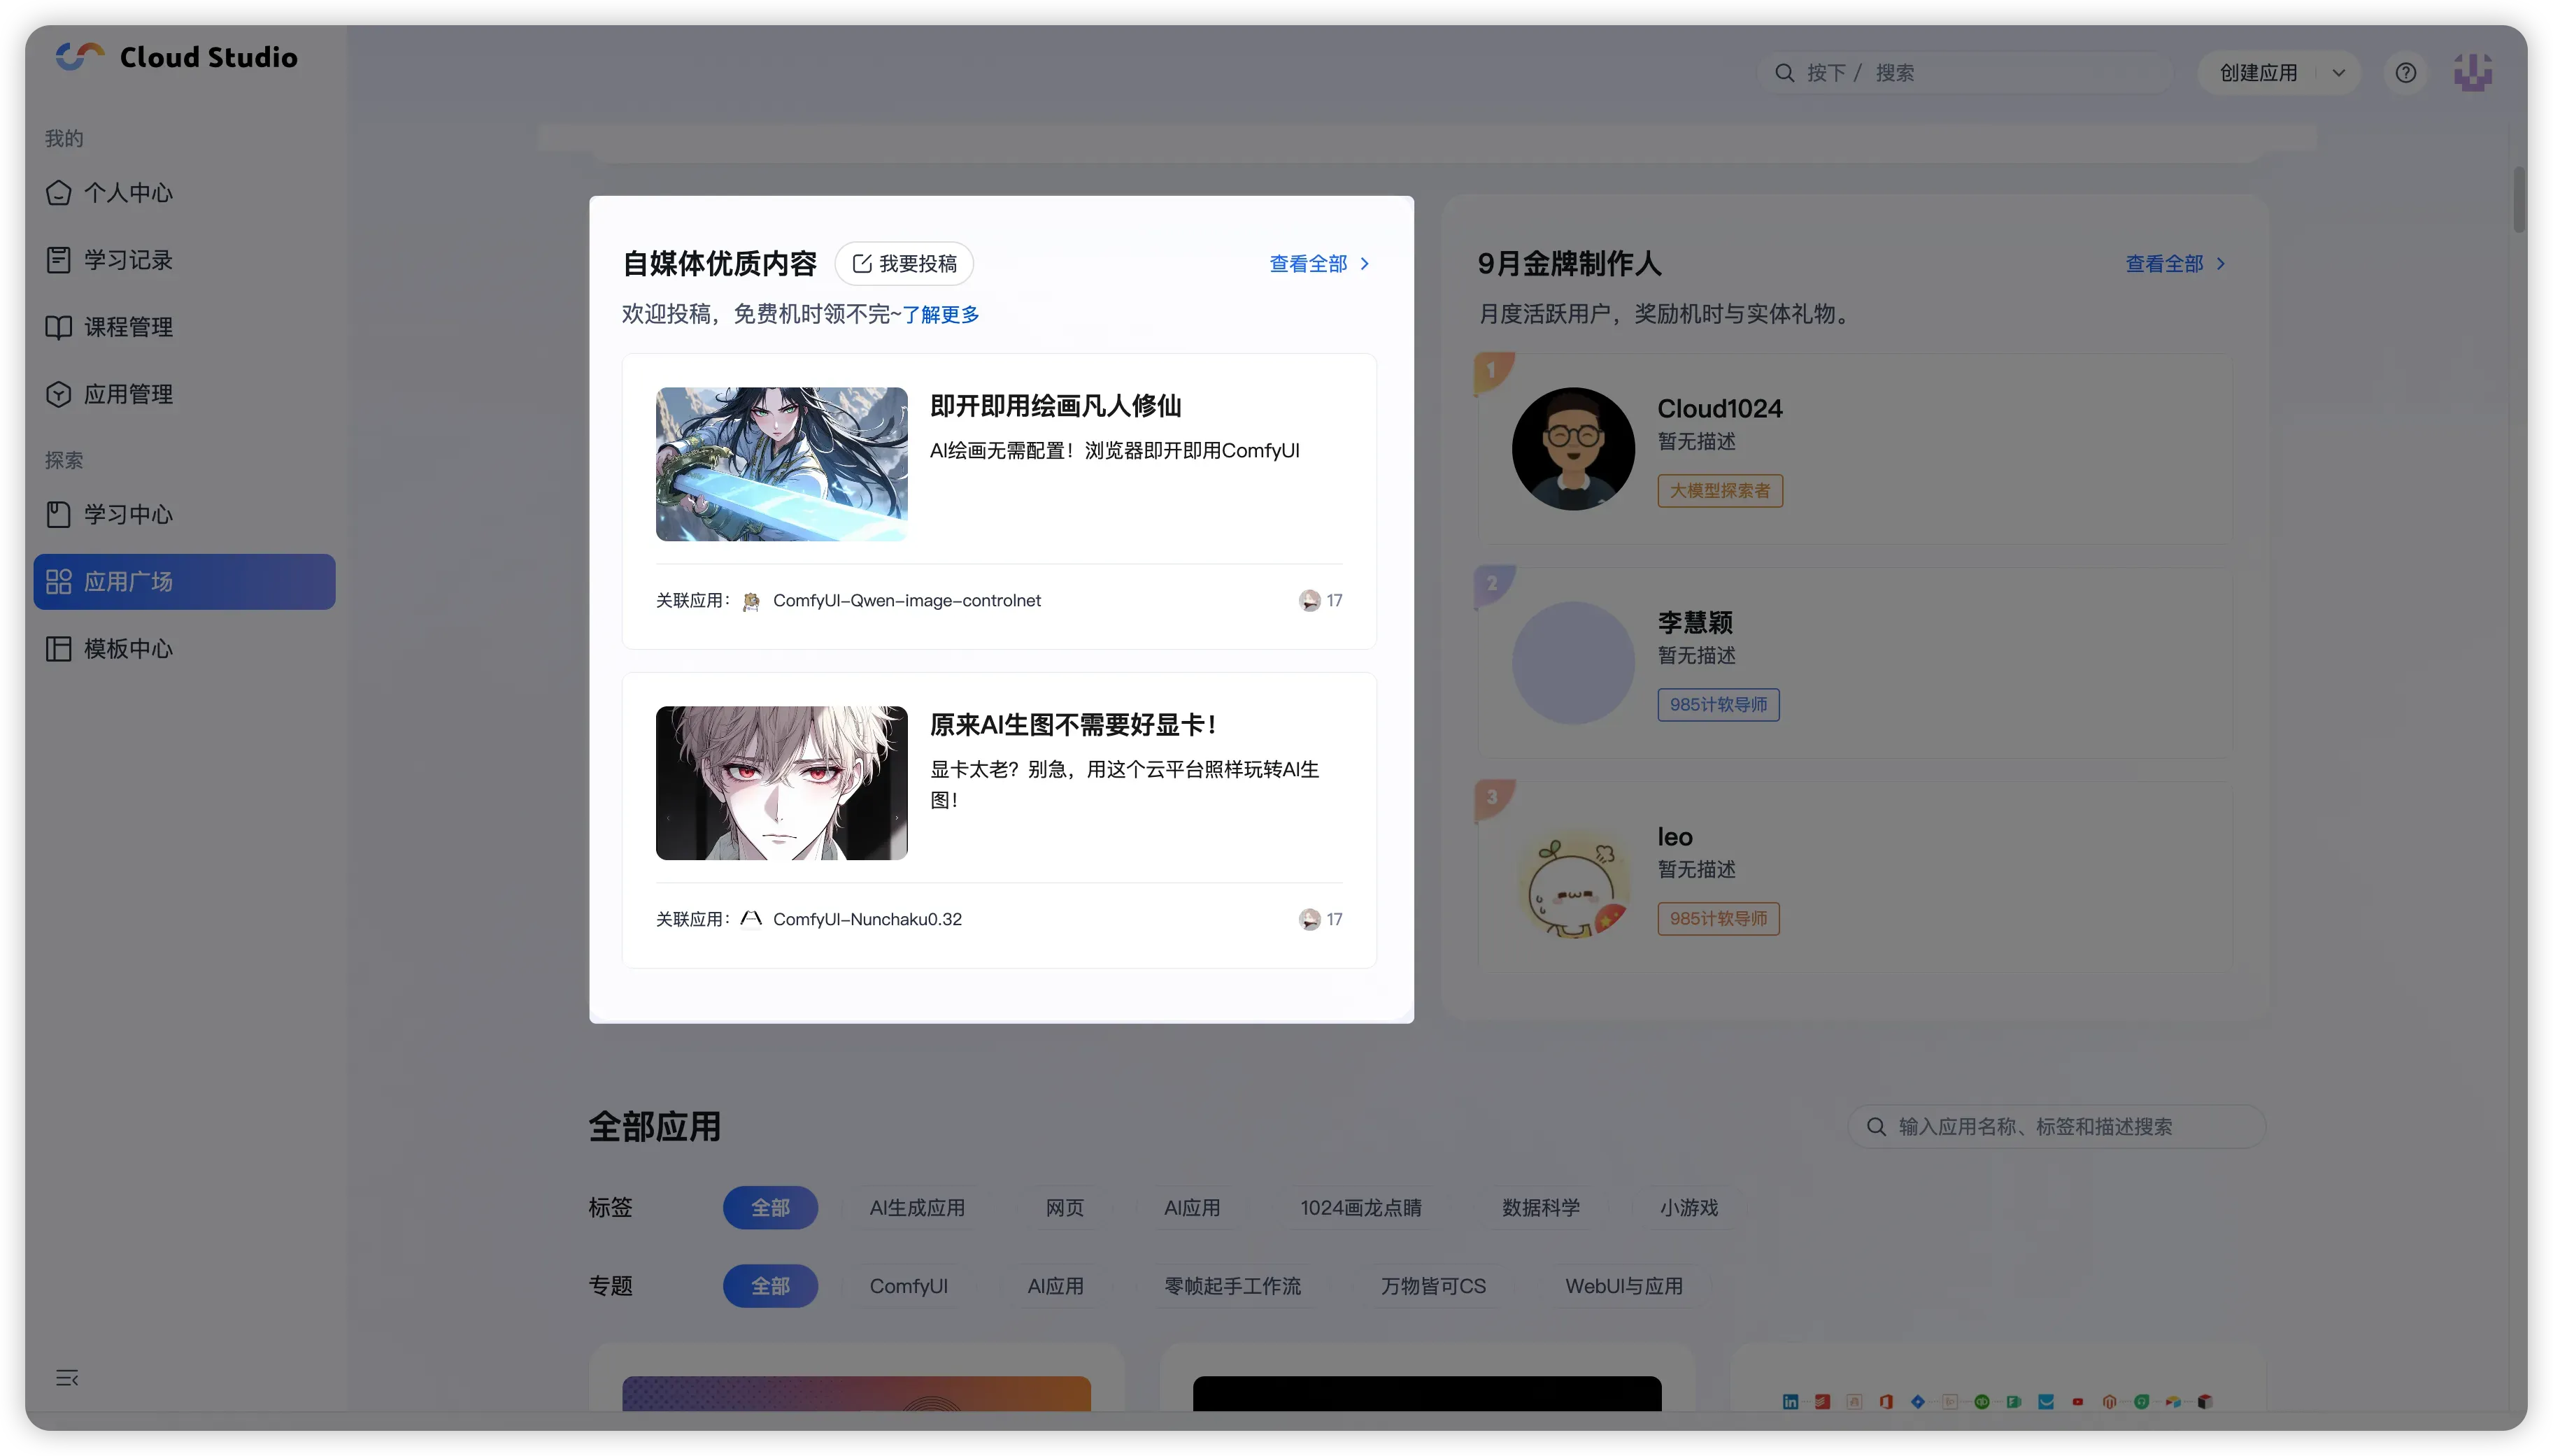The height and width of the screenshot is (1456, 2553).
Task: Click the help question mark icon
Action: click(2405, 73)
